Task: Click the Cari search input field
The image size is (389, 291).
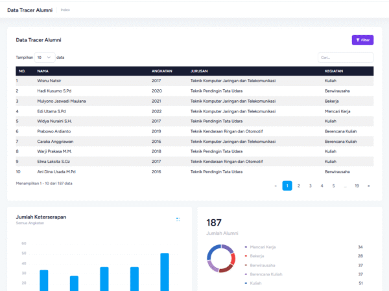Action: (x=346, y=58)
